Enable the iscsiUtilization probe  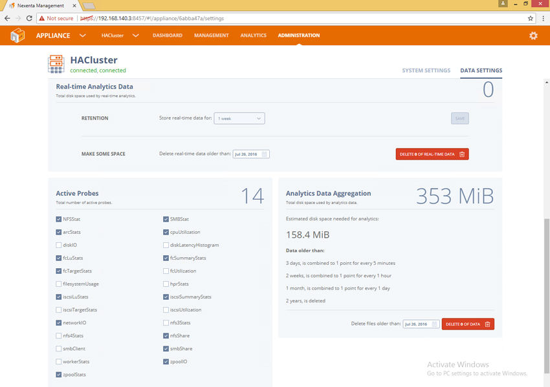(x=166, y=310)
